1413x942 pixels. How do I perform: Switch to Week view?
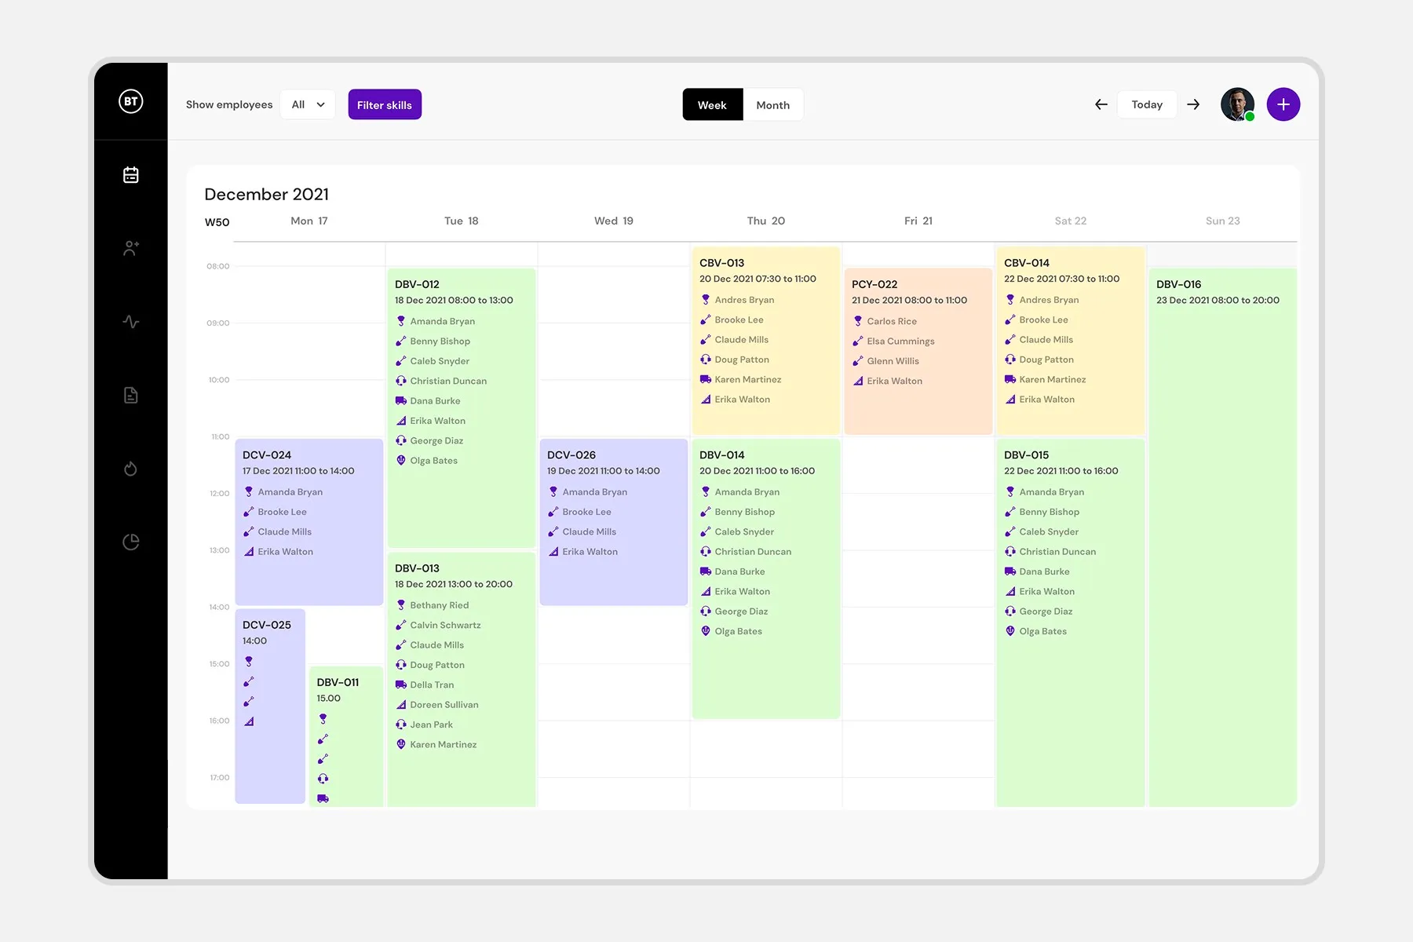(712, 104)
